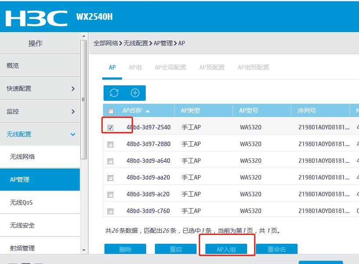The image size is (359, 264).
Task: Click the 序列号 column header
Action: point(307,110)
